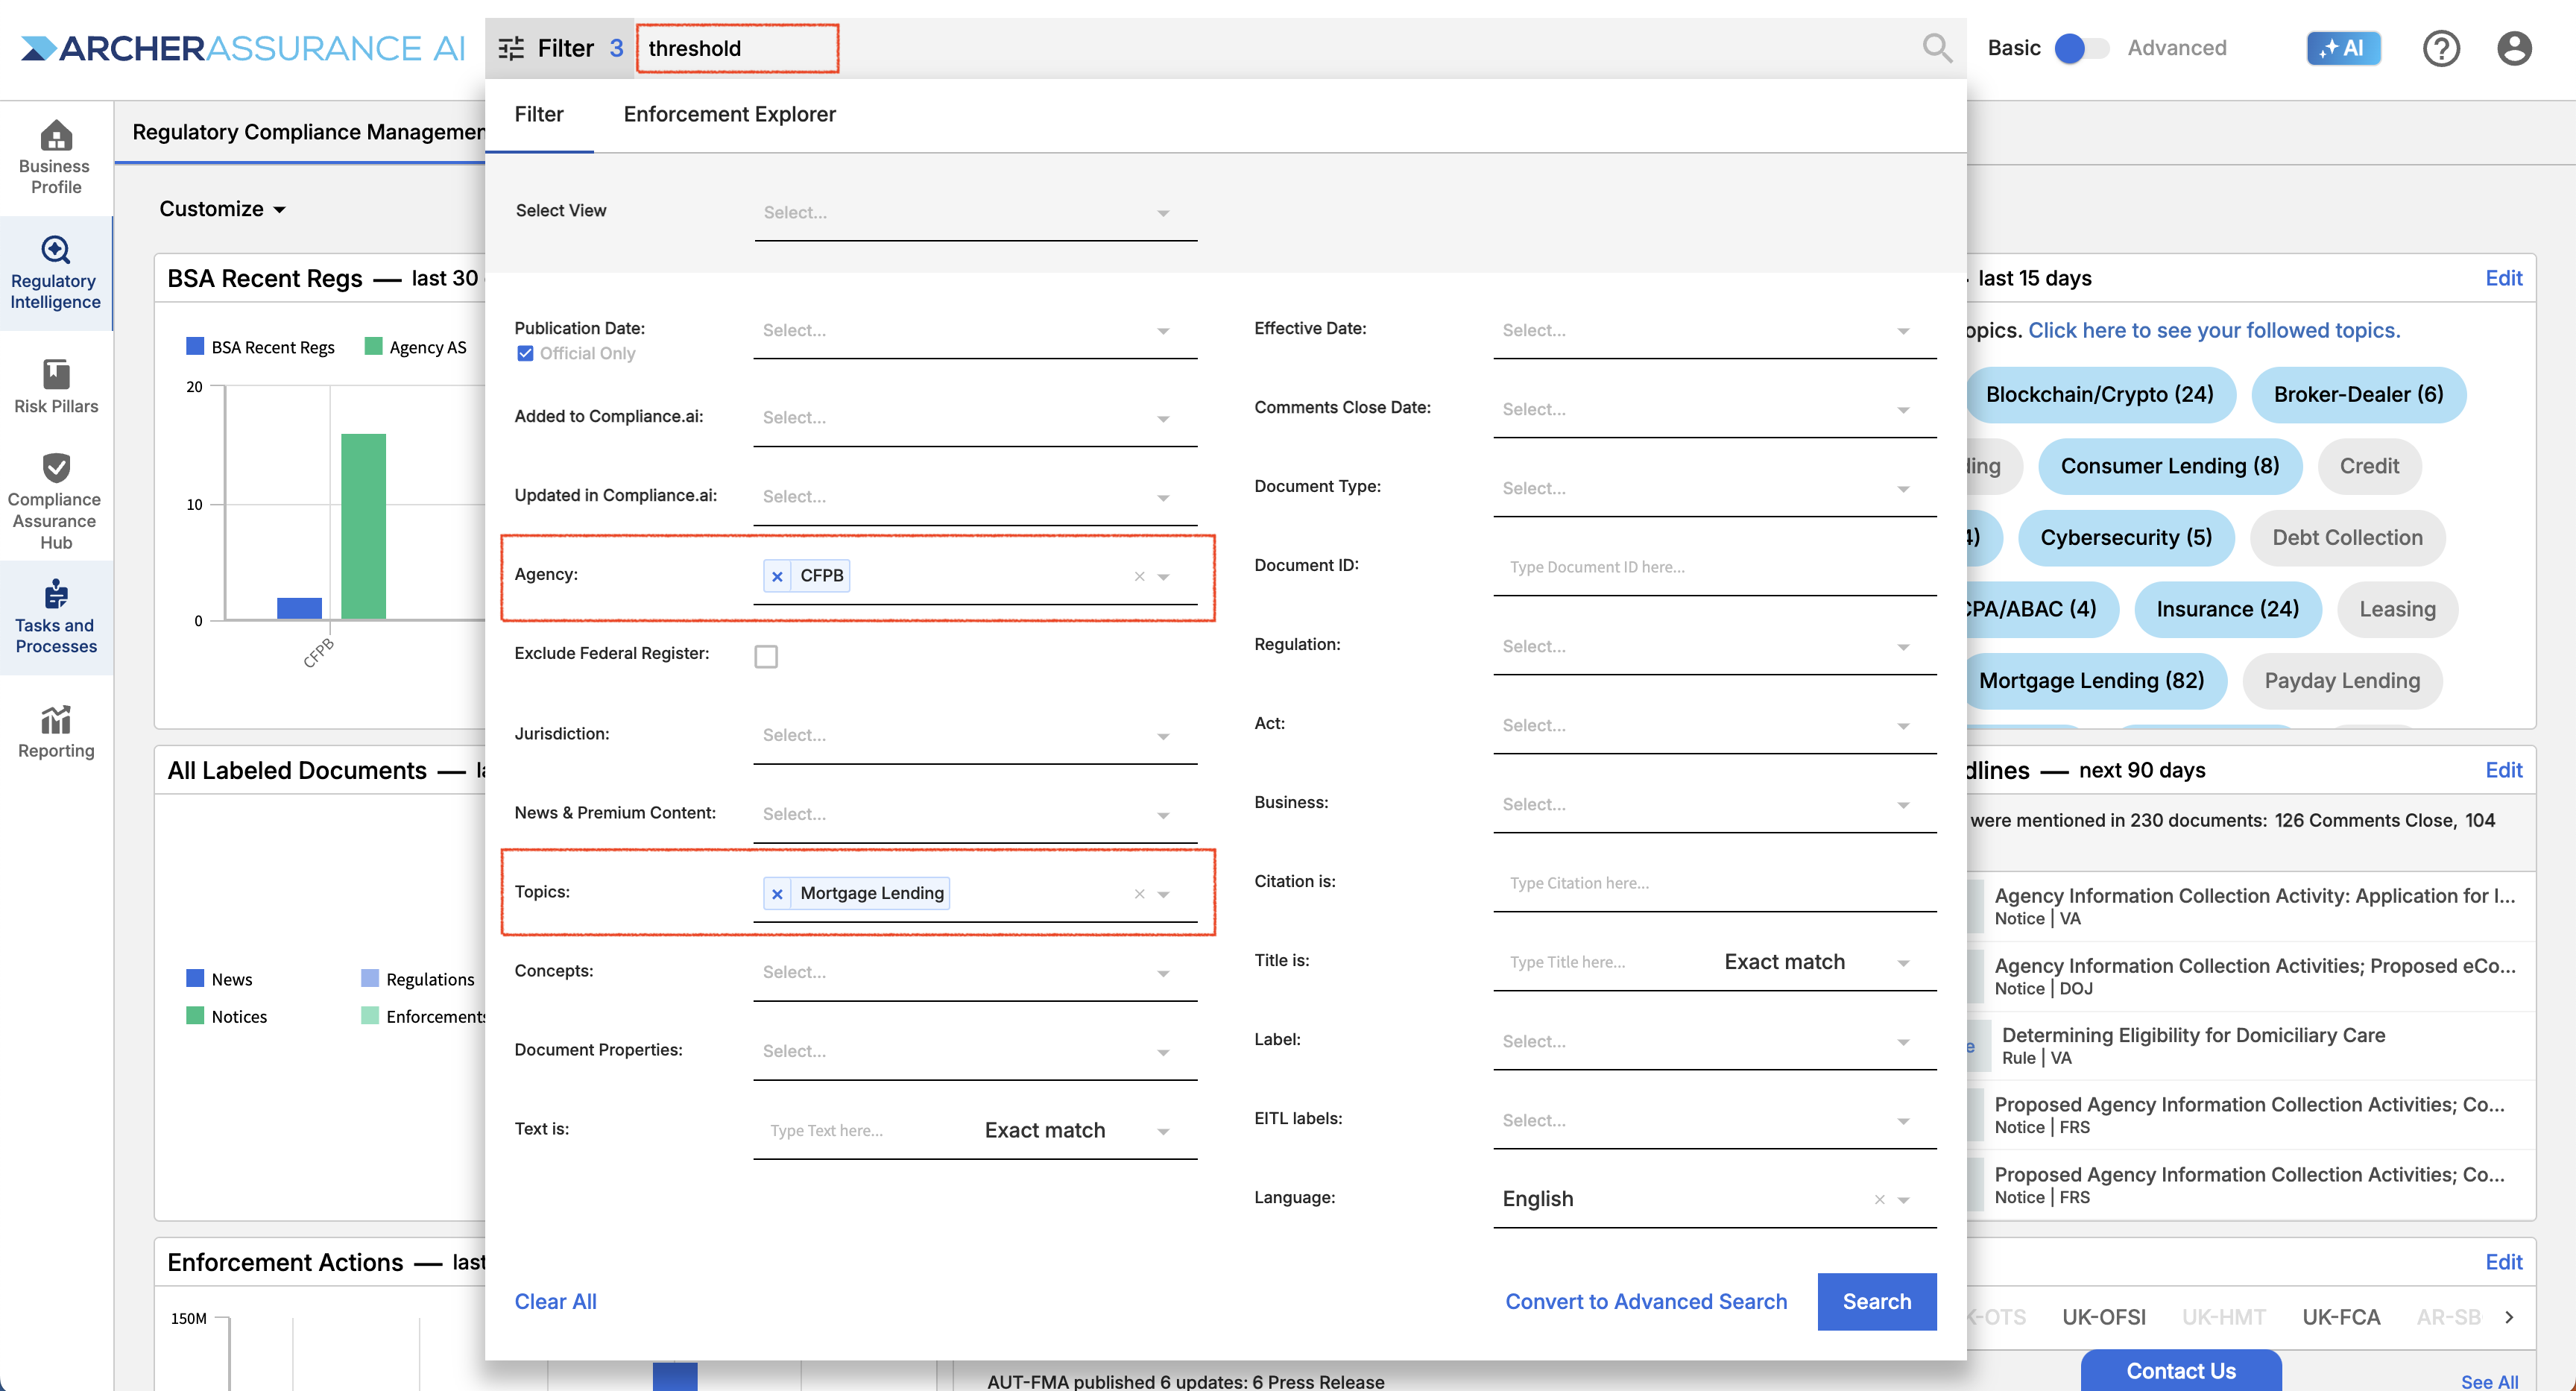Click the threshold search input field
Screen dimensions: 2576x1391
[x=737, y=48]
